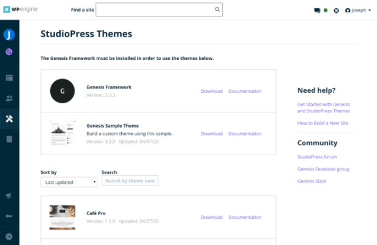377x245 pixels.
Task: Open Genesis Sample Theme Documentation
Action: [245, 134]
